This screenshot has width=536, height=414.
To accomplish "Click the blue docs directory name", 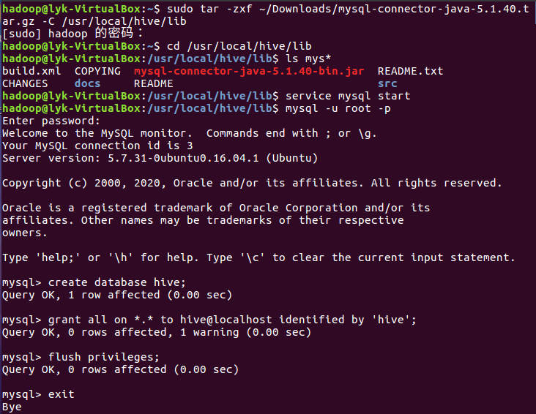I will [88, 83].
